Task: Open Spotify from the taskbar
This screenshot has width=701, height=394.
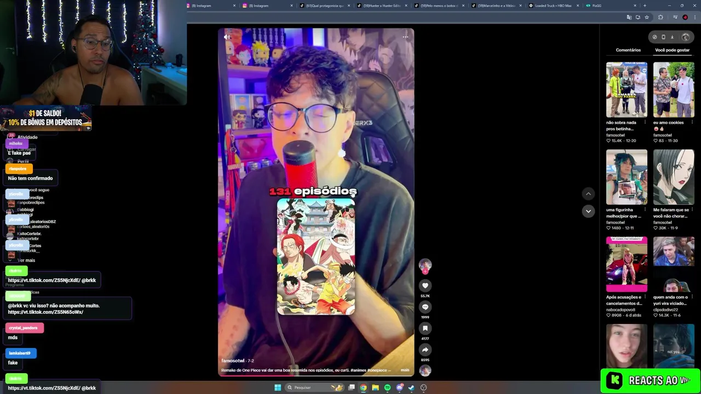Action: coord(387,387)
